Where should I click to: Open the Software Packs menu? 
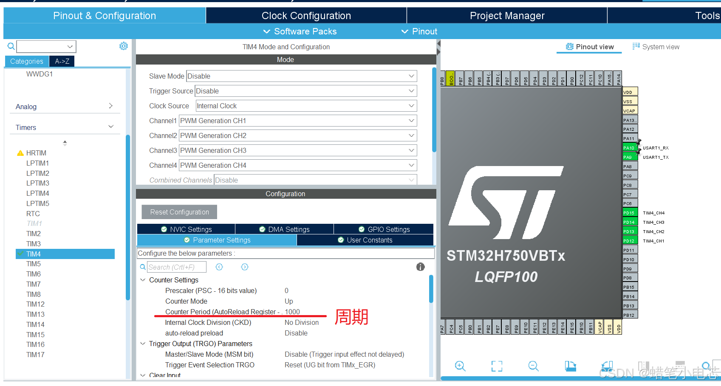pyautogui.click(x=300, y=31)
